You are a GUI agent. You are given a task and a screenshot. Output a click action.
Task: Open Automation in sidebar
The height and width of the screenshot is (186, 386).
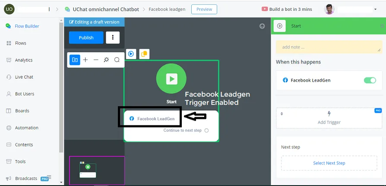[27, 128]
